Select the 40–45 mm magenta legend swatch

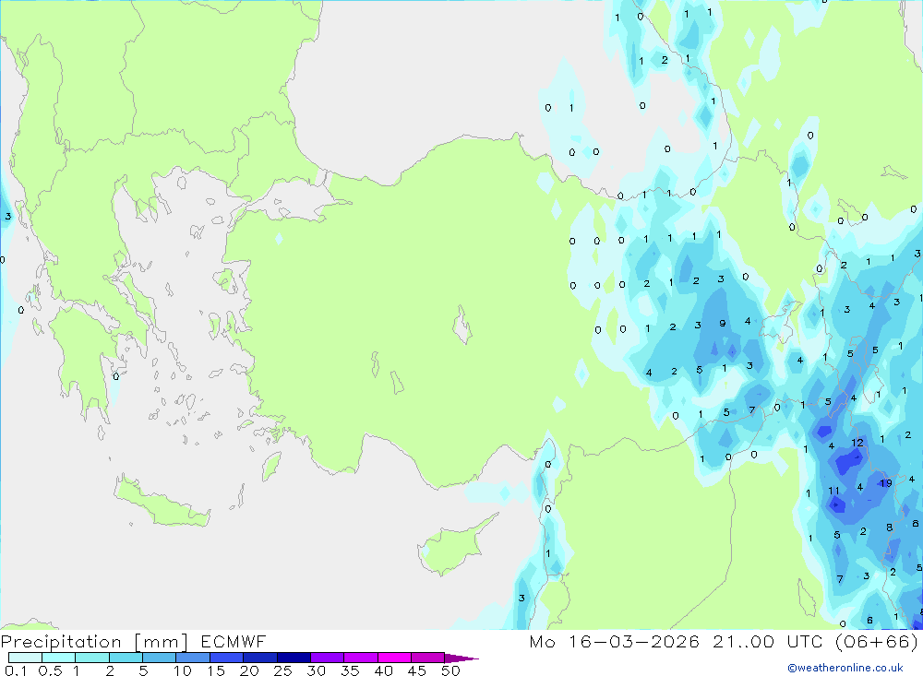click(x=394, y=658)
